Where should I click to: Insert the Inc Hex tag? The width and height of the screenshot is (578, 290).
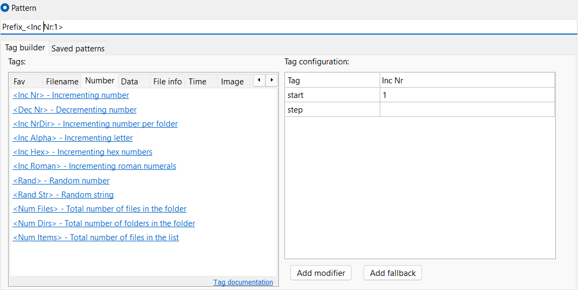click(x=82, y=152)
